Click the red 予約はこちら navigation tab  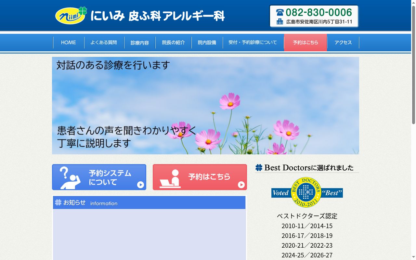pyautogui.click(x=305, y=43)
